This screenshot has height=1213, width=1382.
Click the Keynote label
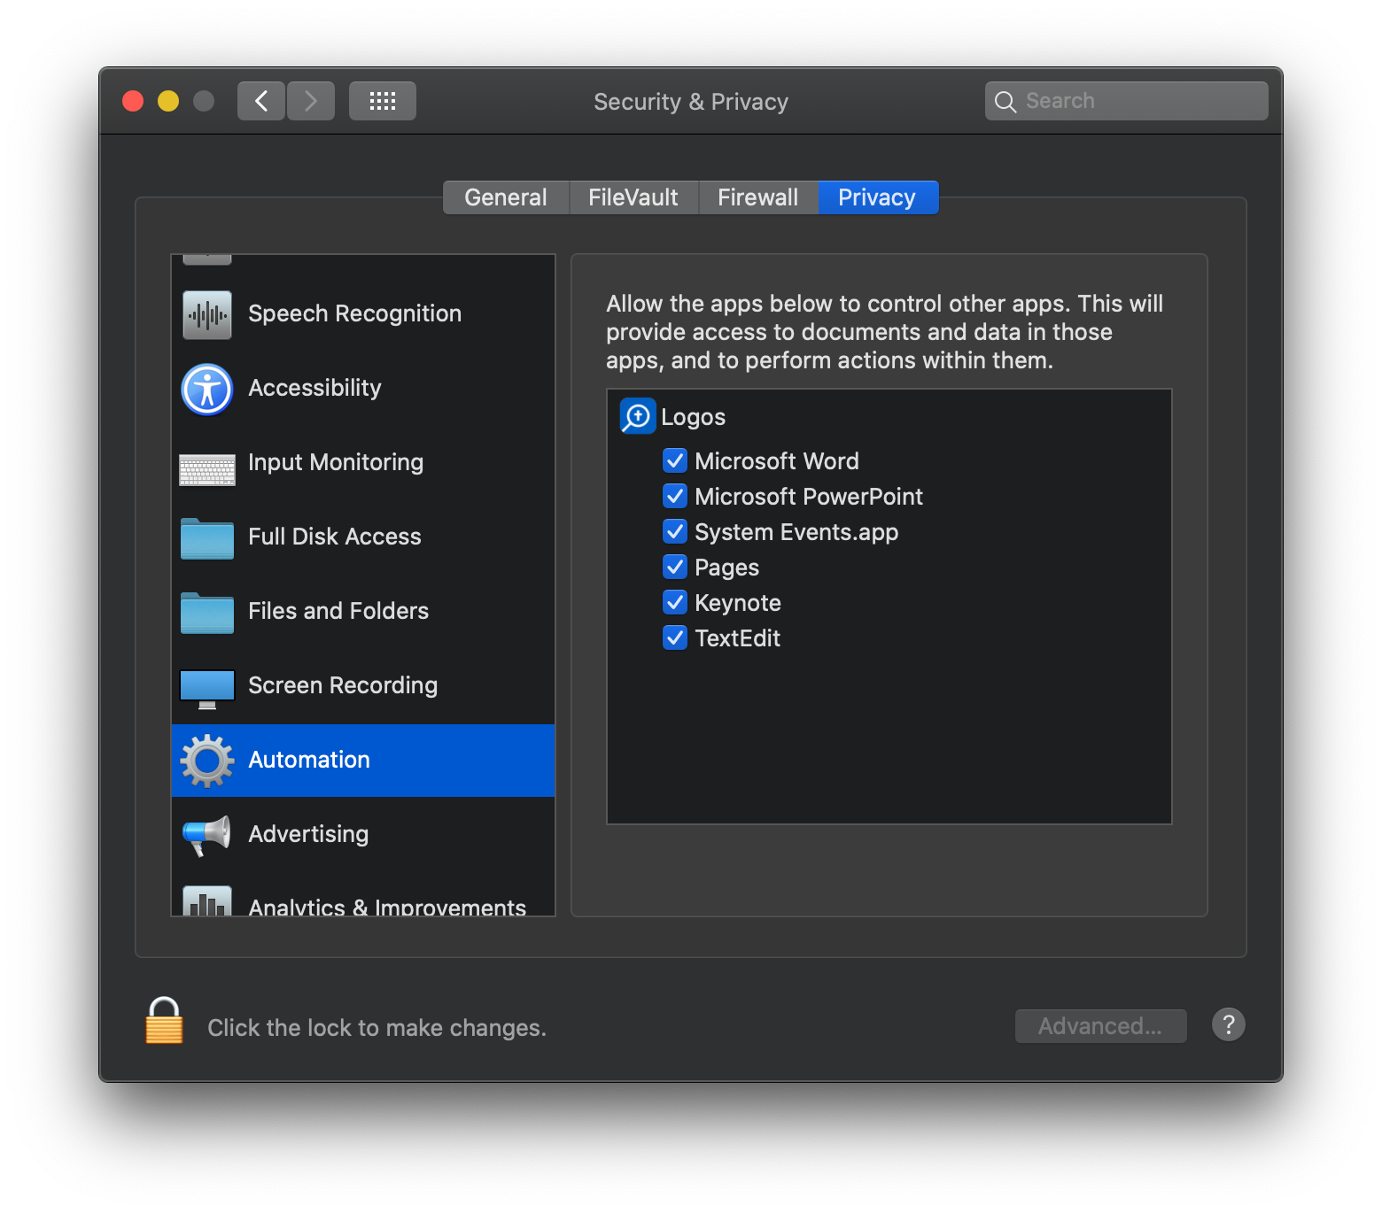[x=738, y=603]
